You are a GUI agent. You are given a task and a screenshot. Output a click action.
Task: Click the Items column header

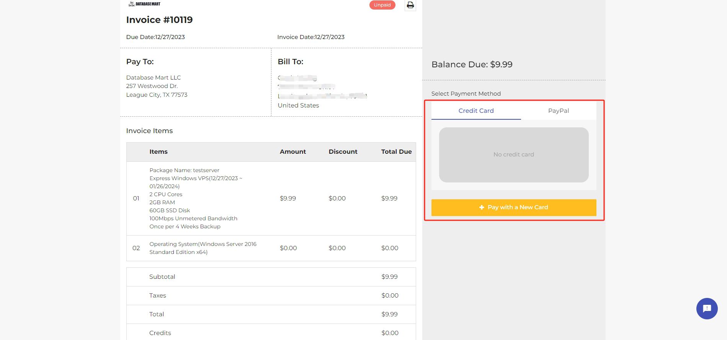(158, 152)
